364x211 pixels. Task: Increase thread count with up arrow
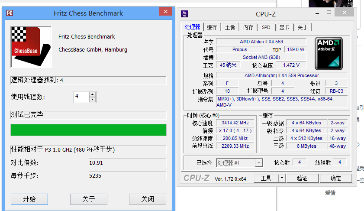pyautogui.click(x=92, y=94)
